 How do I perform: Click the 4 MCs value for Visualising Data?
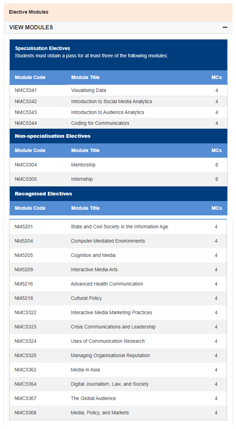tap(216, 90)
